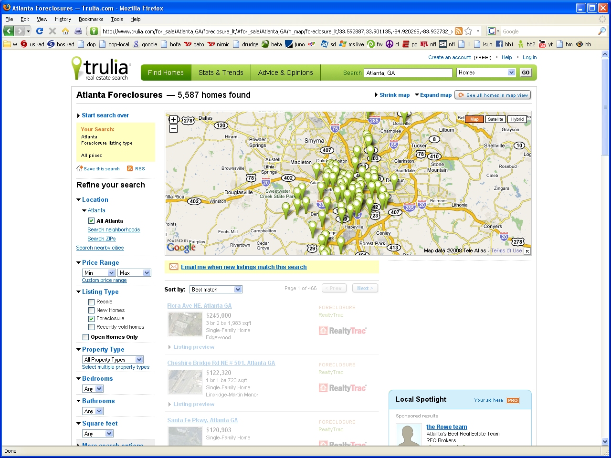The image size is (611, 458).
Task: Click the email envelope icon for listing alerts
Action: click(x=174, y=267)
